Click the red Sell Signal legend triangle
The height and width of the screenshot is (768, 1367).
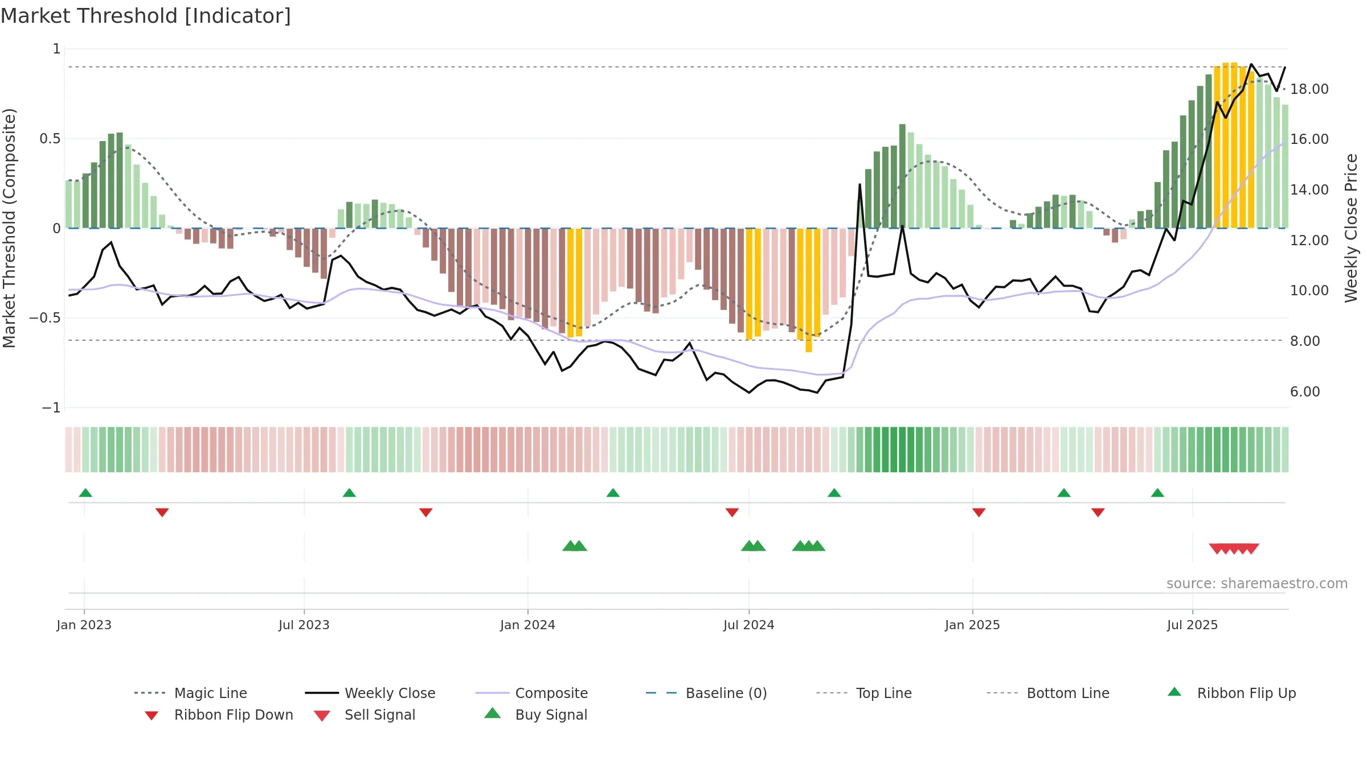(x=322, y=716)
